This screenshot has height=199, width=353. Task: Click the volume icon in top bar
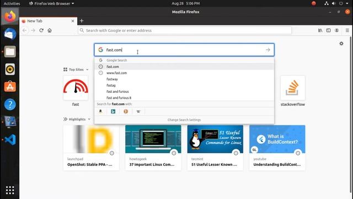tap(334, 3)
